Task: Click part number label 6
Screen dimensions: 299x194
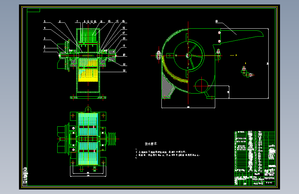Action: pyautogui.click(x=60, y=21)
